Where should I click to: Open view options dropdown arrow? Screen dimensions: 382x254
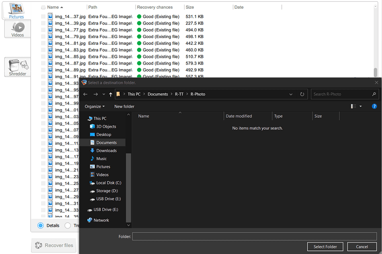point(361,106)
